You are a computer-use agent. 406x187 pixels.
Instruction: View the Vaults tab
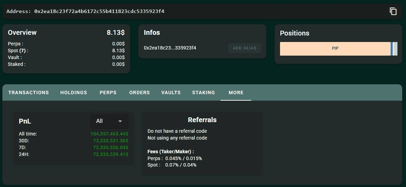pos(171,92)
